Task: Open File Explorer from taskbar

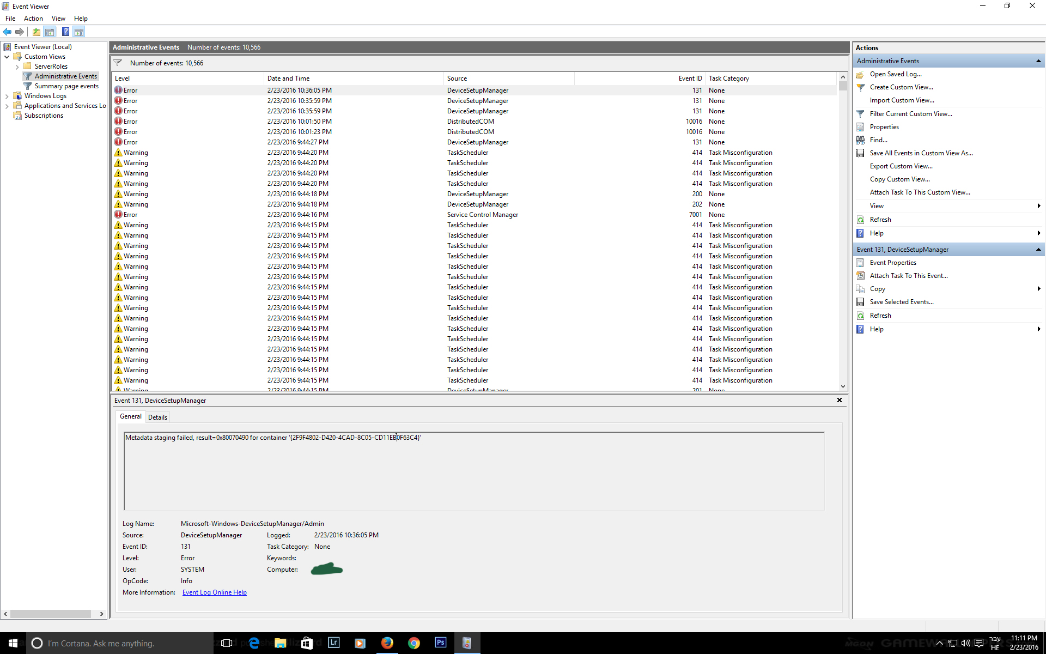Action: (x=281, y=643)
